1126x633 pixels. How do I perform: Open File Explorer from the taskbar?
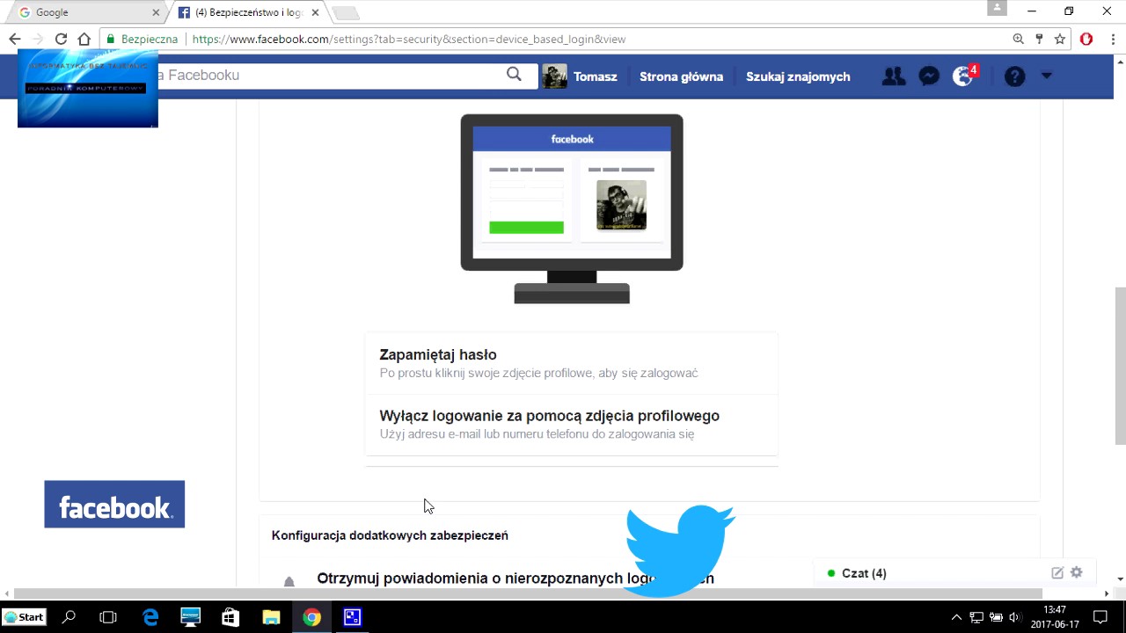pos(271,617)
